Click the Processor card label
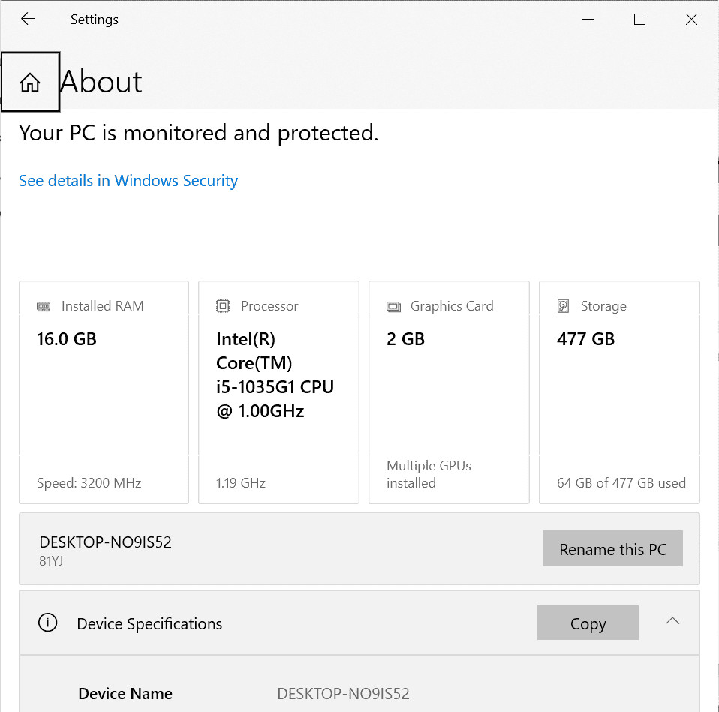 click(269, 306)
